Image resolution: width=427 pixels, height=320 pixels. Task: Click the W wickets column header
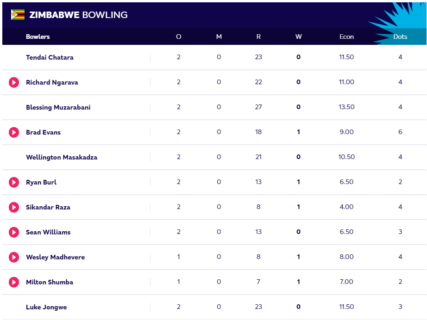pyautogui.click(x=298, y=37)
